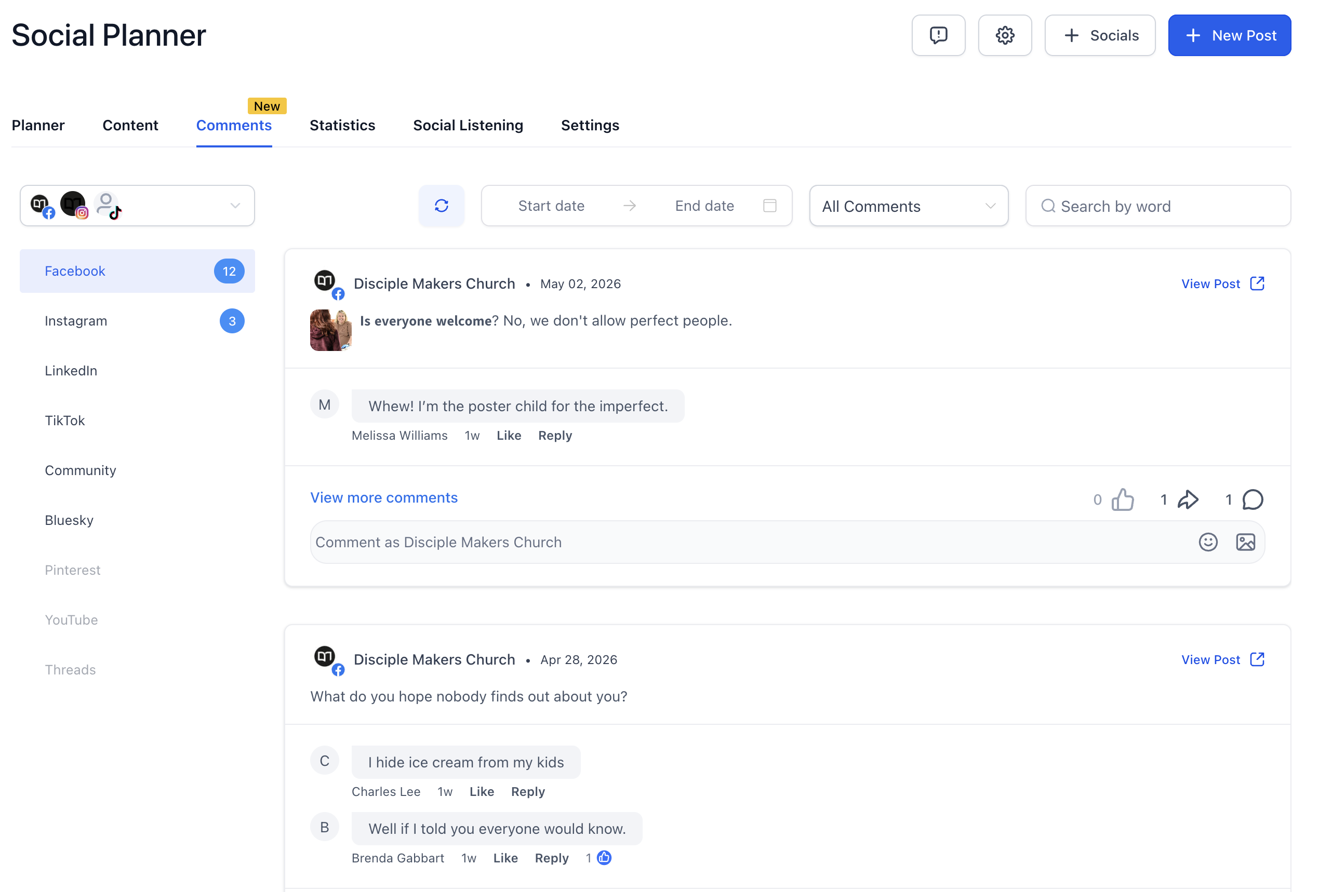This screenshot has height=892, width=1332.
Task: Select YouTube in the platform list
Action: click(137, 619)
